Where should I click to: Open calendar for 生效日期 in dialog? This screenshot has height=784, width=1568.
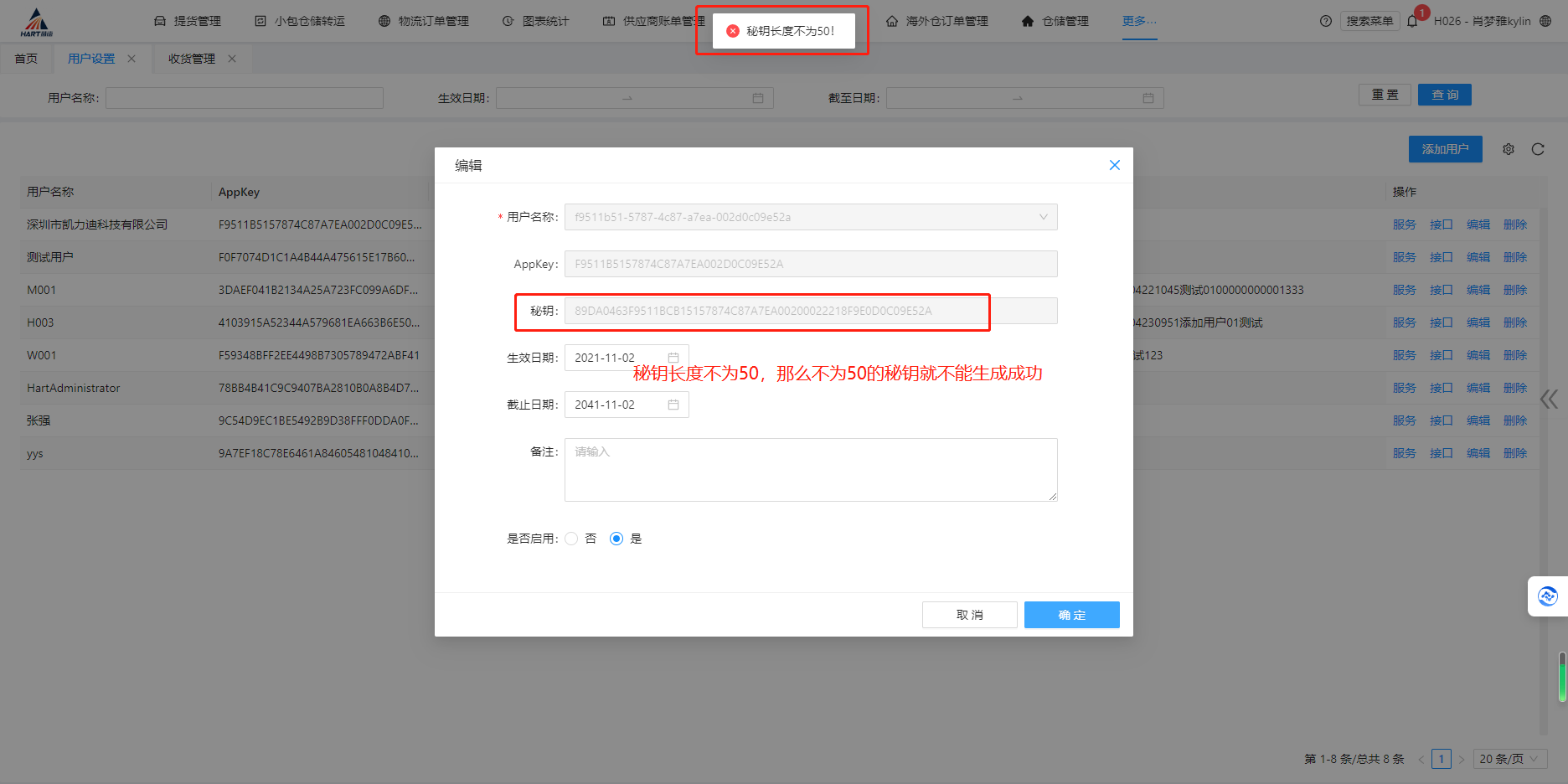pyautogui.click(x=673, y=358)
